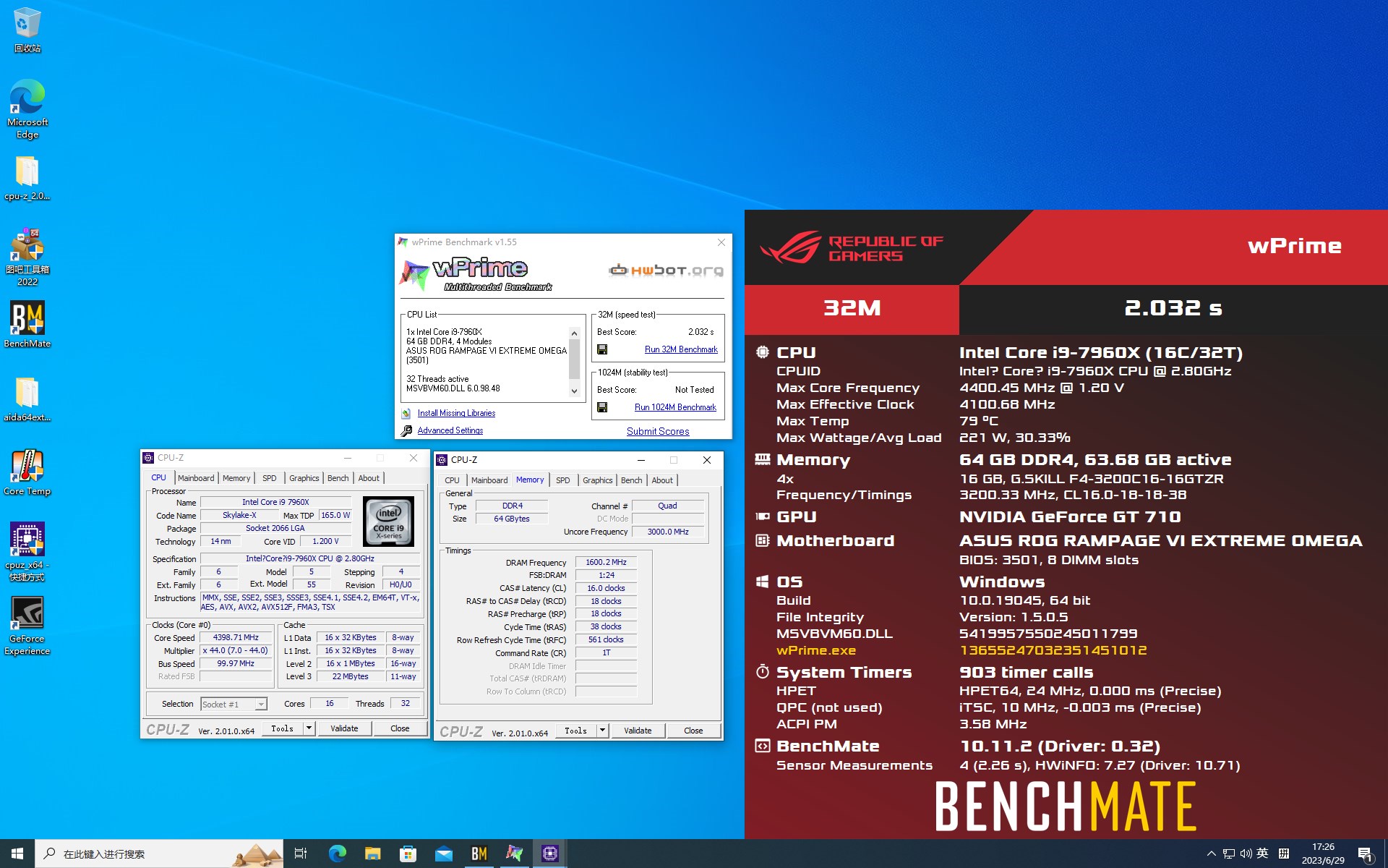The height and width of the screenshot is (868, 1388).
Task: Switch to BenchMate taskbar button
Action: pyautogui.click(x=479, y=854)
